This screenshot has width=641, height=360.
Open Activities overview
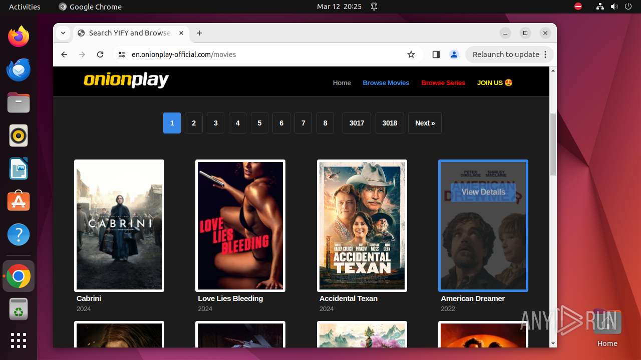coord(25,6)
